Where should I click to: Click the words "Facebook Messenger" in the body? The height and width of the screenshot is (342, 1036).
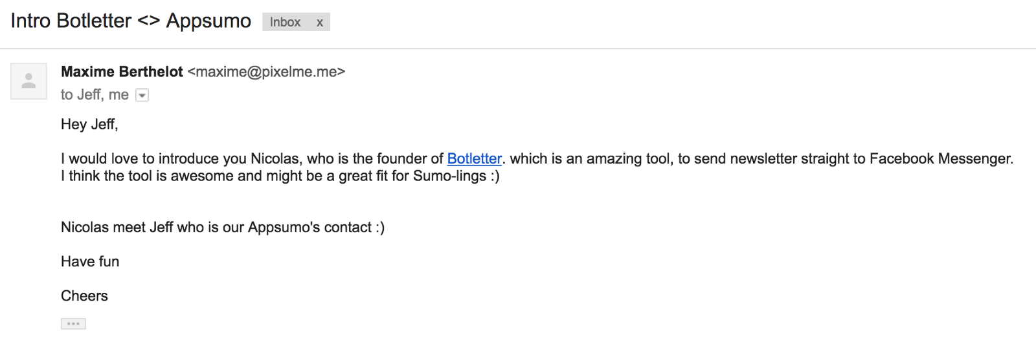940,159
